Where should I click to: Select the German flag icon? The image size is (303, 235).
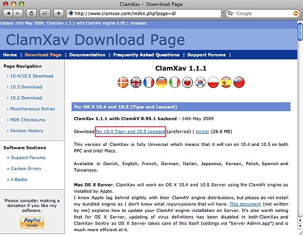pyautogui.click(x=161, y=82)
